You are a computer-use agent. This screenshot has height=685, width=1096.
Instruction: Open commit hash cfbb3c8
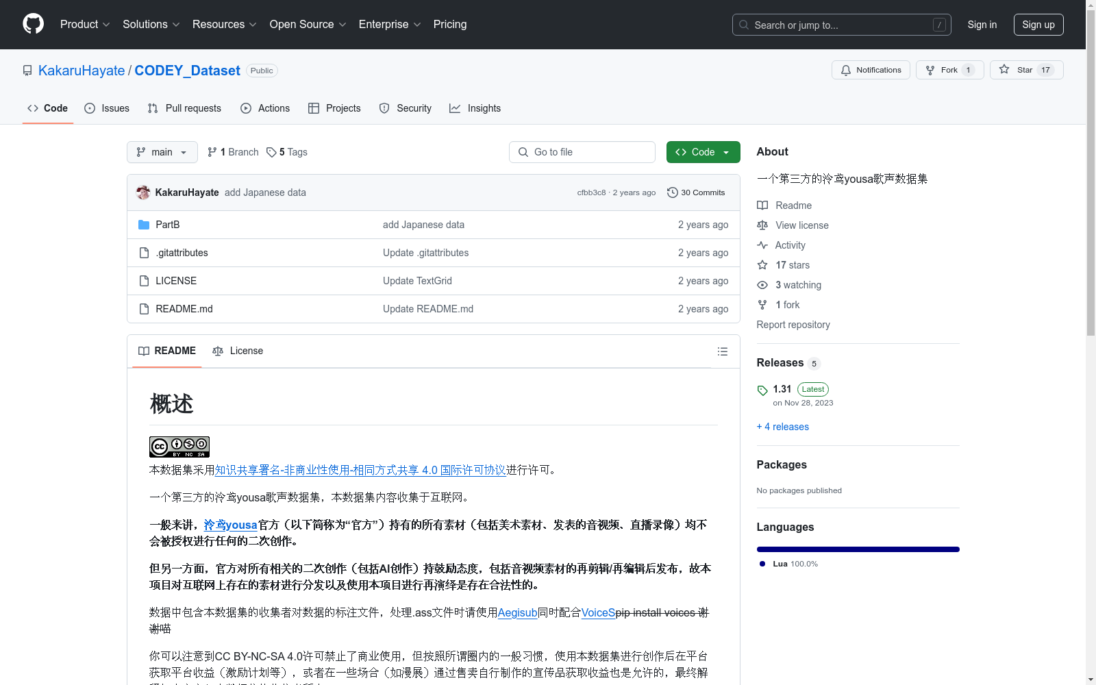coord(591,192)
